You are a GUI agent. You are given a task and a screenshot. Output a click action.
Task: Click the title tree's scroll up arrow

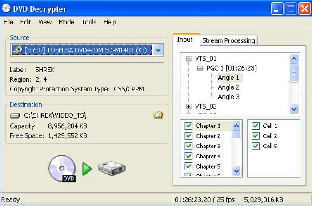tap(294, 59)
